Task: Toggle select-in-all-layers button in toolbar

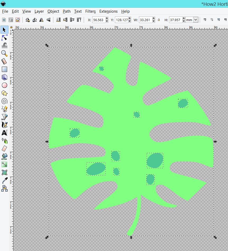Action: [x=11, y=20]
